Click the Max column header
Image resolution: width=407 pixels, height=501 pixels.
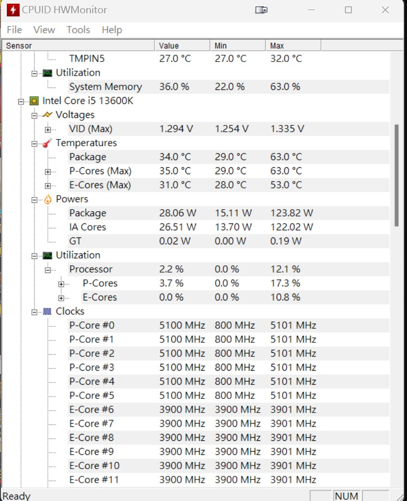pyautogui.click(x=293, y=46)
